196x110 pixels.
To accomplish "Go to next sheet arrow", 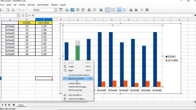I will pyautogui.click(x=6, y=105).
